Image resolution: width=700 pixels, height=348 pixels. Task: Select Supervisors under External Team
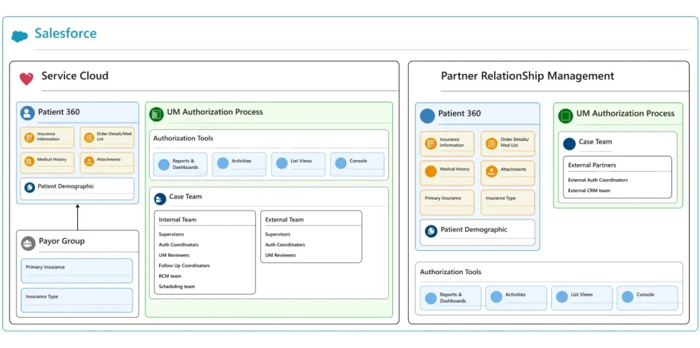(x=278, y=235)
